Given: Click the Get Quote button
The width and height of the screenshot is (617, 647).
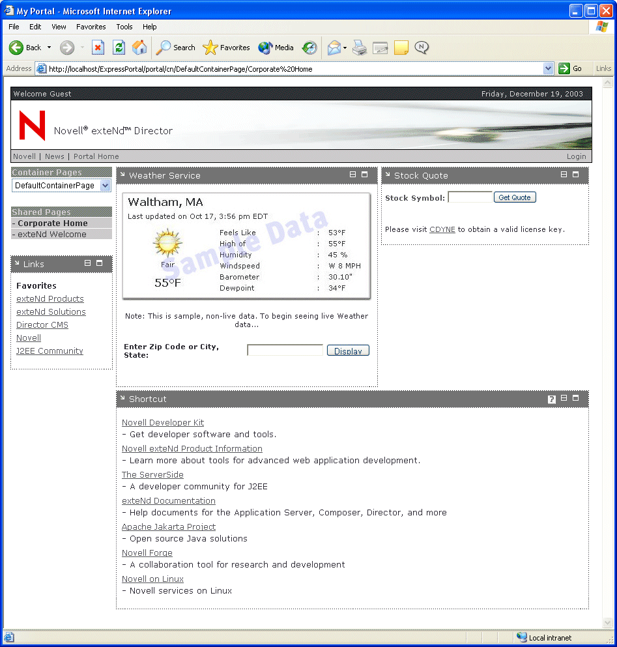Looking at the screenshot, I should click(515, 197).
